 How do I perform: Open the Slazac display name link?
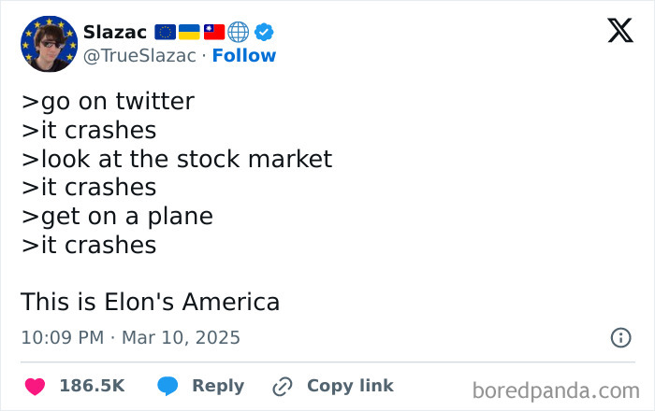point(114,32)
